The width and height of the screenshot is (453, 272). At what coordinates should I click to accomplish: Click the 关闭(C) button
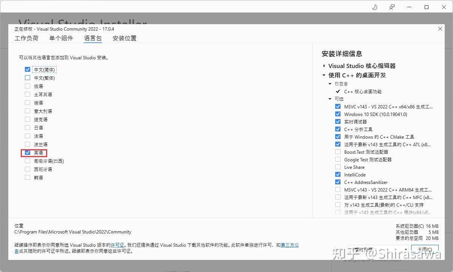click(x=425, y=249)
